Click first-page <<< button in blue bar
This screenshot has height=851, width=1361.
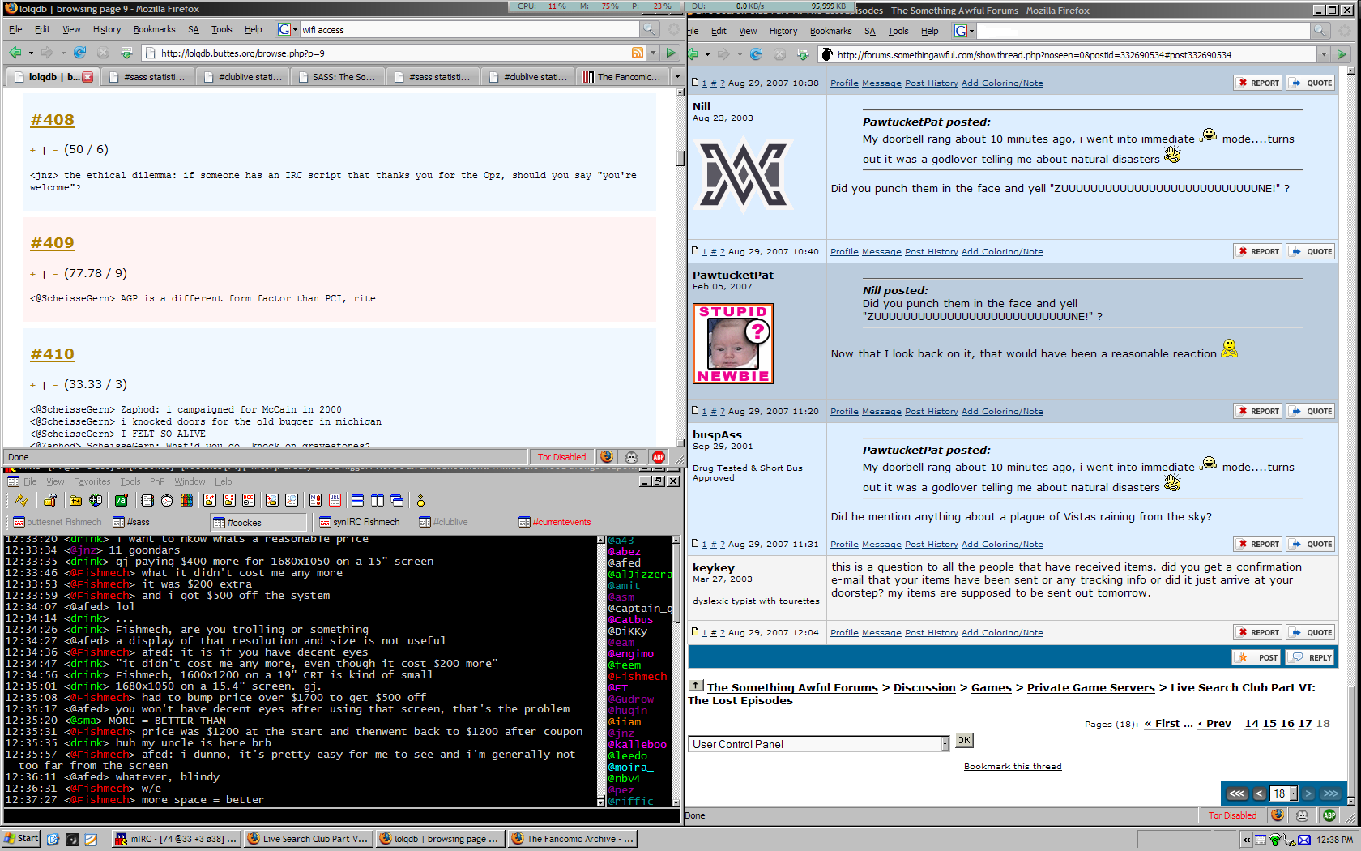1236,793
